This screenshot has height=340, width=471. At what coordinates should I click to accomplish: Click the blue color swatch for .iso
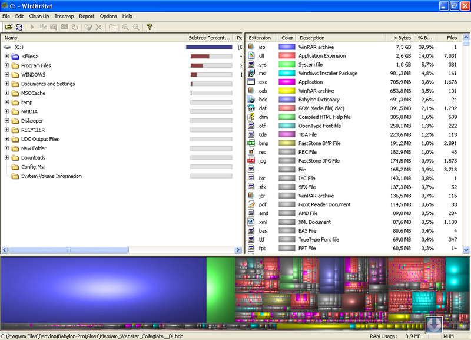click(x=287, y=47)
